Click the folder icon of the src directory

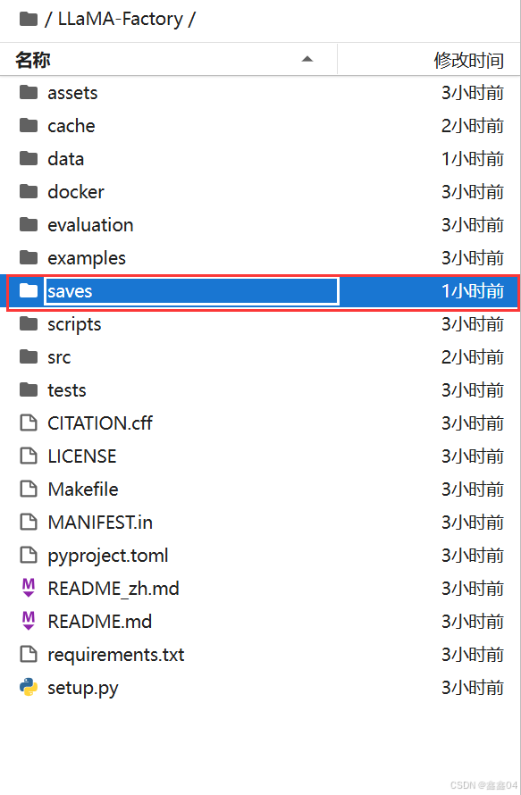click(29, 356)
